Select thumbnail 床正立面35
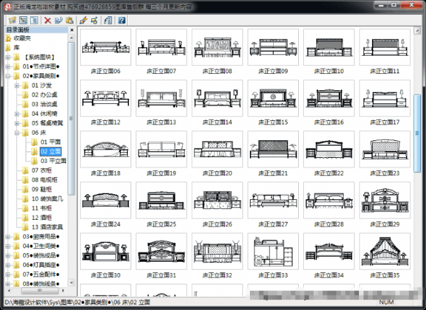 [385, 251]
